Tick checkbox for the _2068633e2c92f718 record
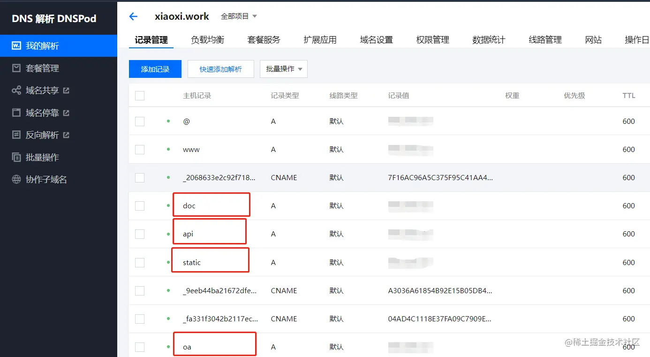Image resolution: width=650 pixels, height=357 pixels. pyautogui.click(x=140, y=177)
